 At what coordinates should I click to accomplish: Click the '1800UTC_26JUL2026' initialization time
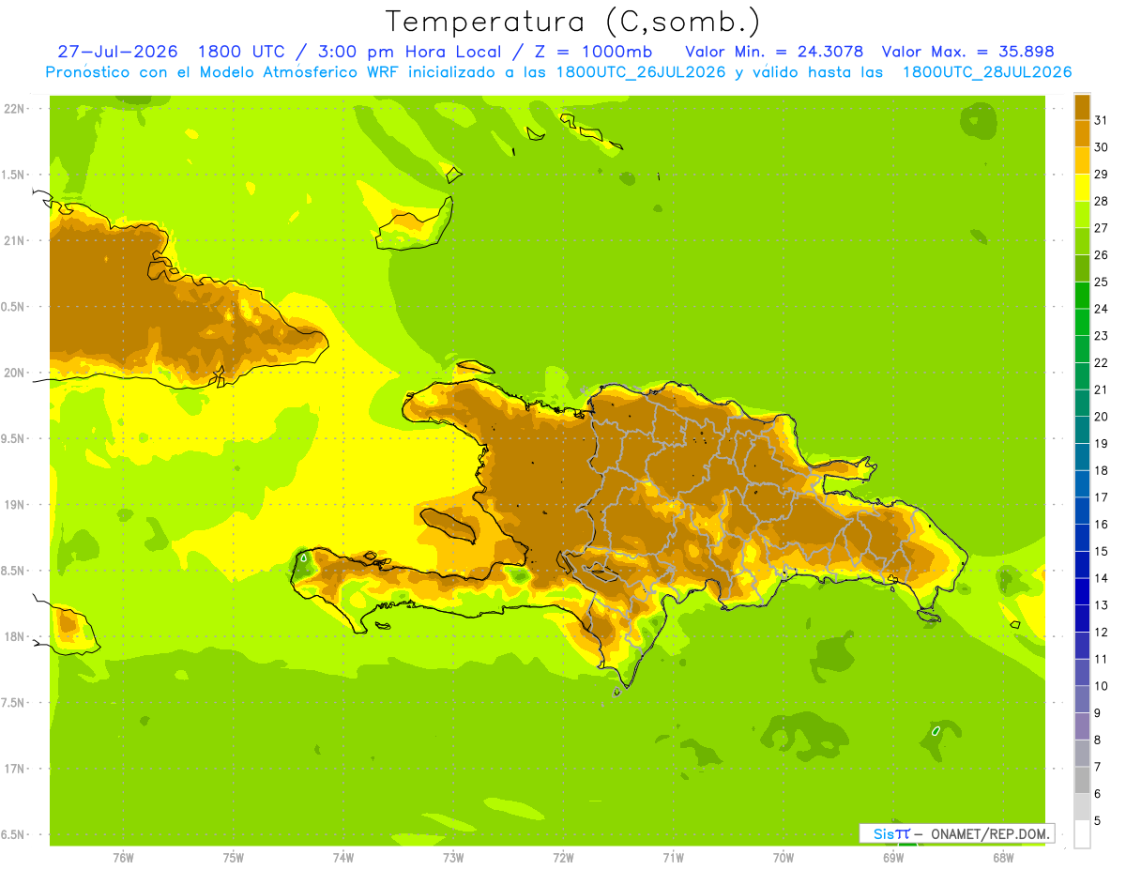pos(641,72)
